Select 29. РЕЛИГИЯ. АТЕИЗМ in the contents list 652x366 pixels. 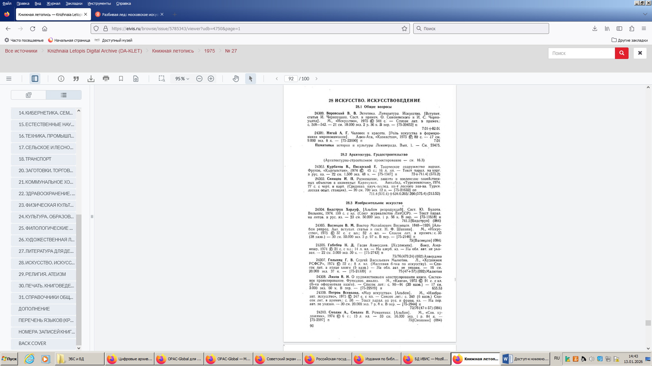[x=42, y=274]
